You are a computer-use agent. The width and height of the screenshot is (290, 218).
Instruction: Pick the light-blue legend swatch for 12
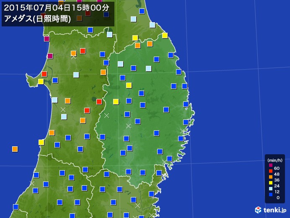pyautogui.click(x=271, y=189)
